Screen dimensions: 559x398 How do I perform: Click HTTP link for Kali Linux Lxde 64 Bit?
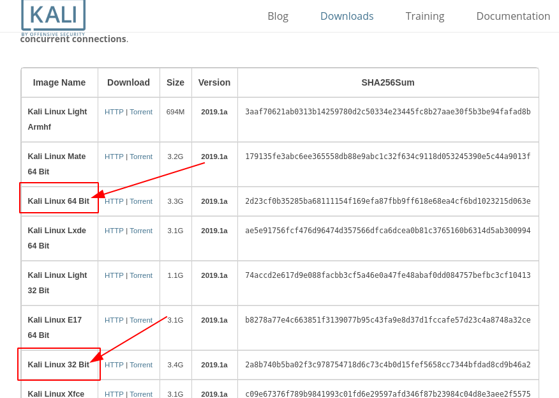(114, 231)
